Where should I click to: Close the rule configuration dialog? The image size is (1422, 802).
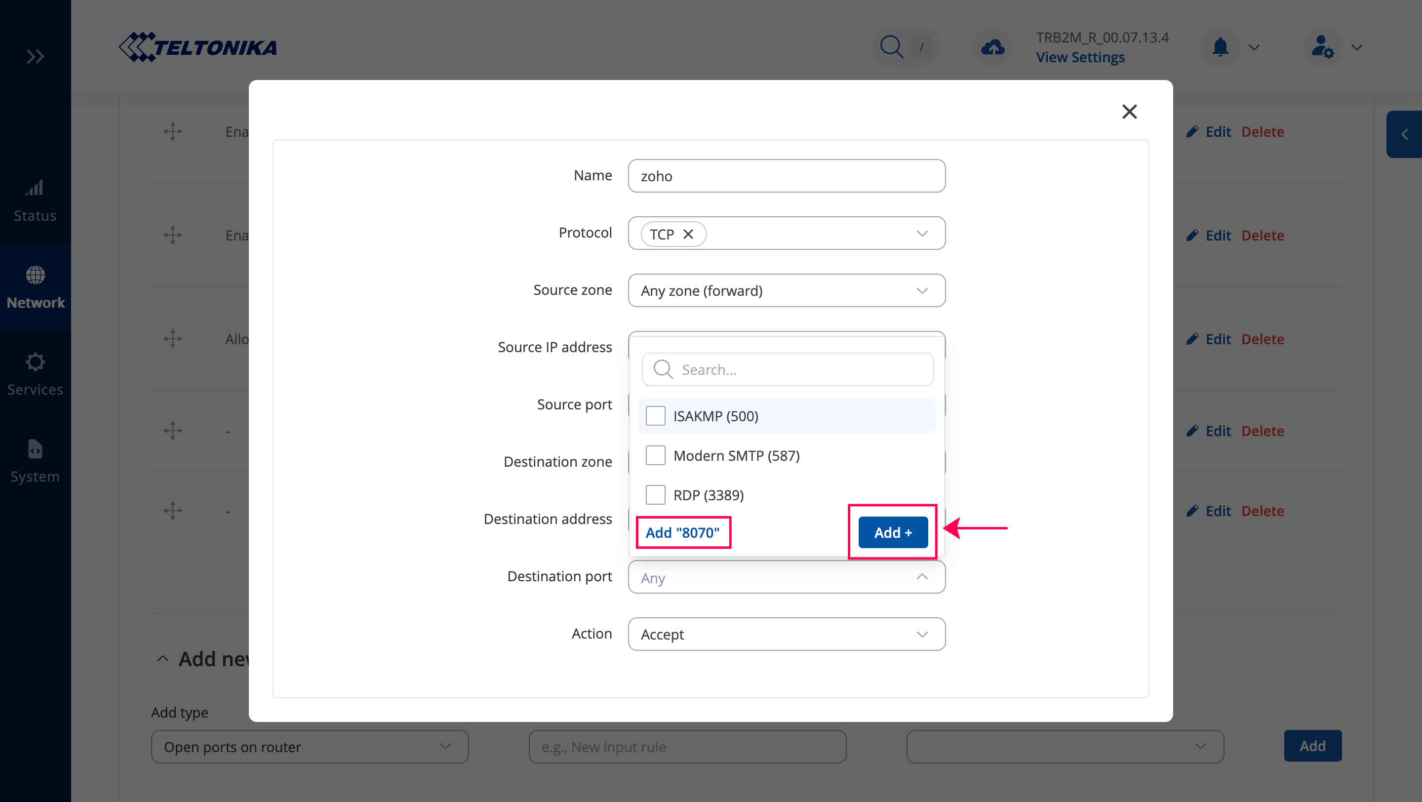(1129, 112)
